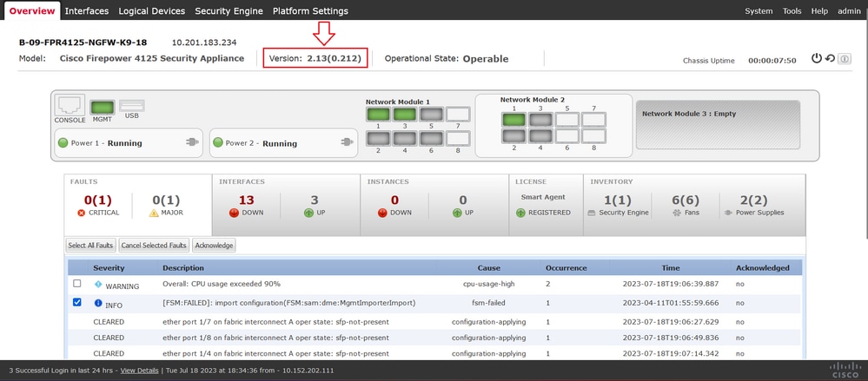This screenshot has height=381, width=868.
Task: Select port 4 on Network Module 2
Action: point(540,136)
